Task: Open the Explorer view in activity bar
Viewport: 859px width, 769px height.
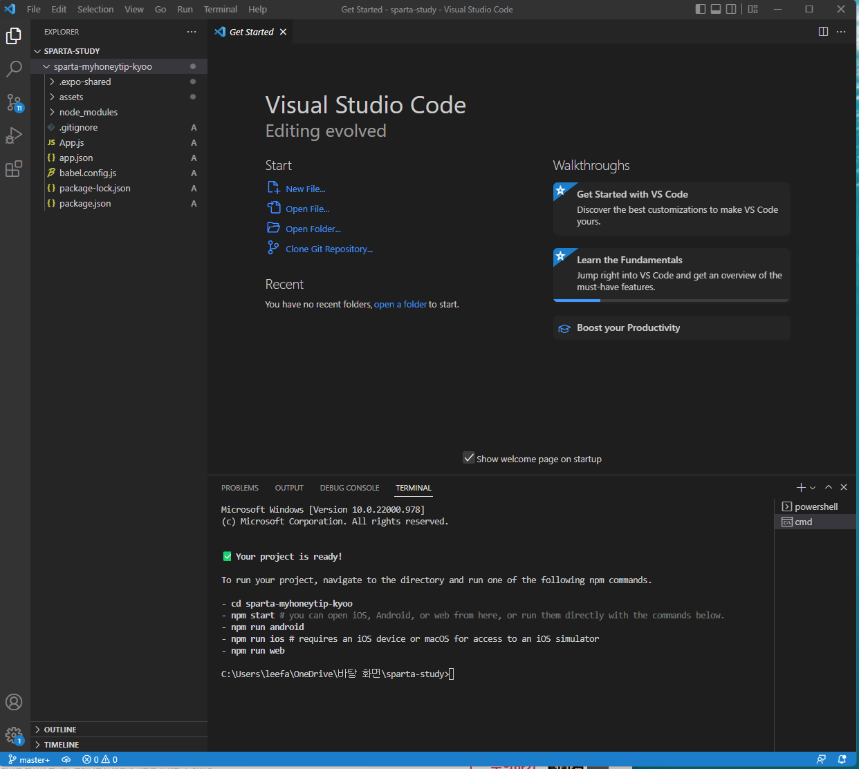Action: click(x=14, y=36)
